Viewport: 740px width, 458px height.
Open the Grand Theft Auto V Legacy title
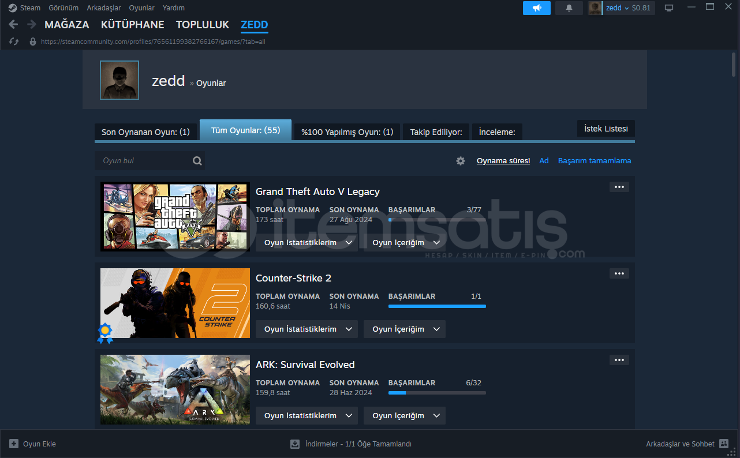[x=317, y=192]
